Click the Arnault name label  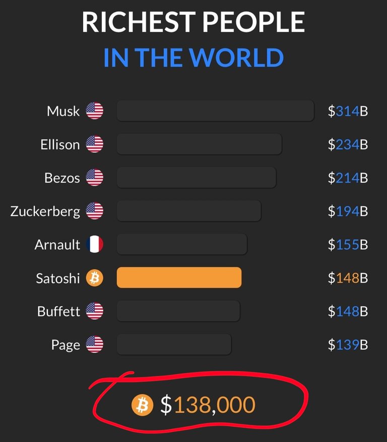(x=57, y=244)
